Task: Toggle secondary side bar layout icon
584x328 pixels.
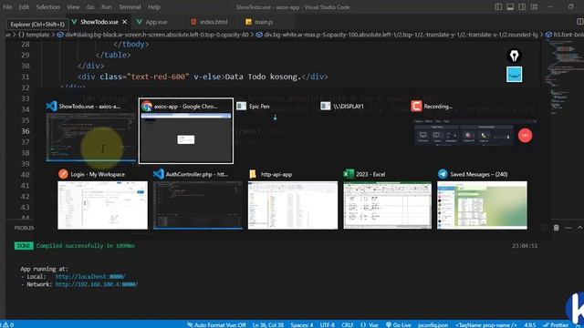Action: point(522,6)
